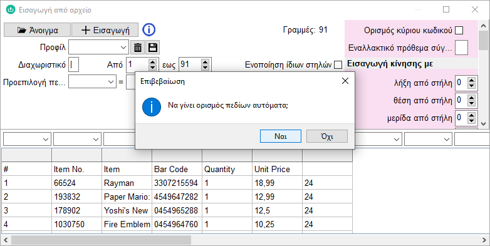Screen dimensions: 490x246
Task: Increase λήξη από στήλη value
Action: coord(472,80)
